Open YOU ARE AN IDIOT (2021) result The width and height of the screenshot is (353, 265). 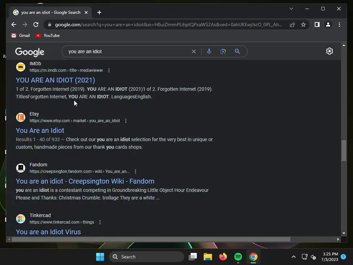[56, 80]
